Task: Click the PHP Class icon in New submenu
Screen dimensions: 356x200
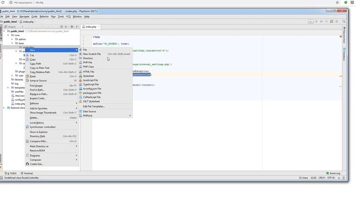Action: coord(81,67)
